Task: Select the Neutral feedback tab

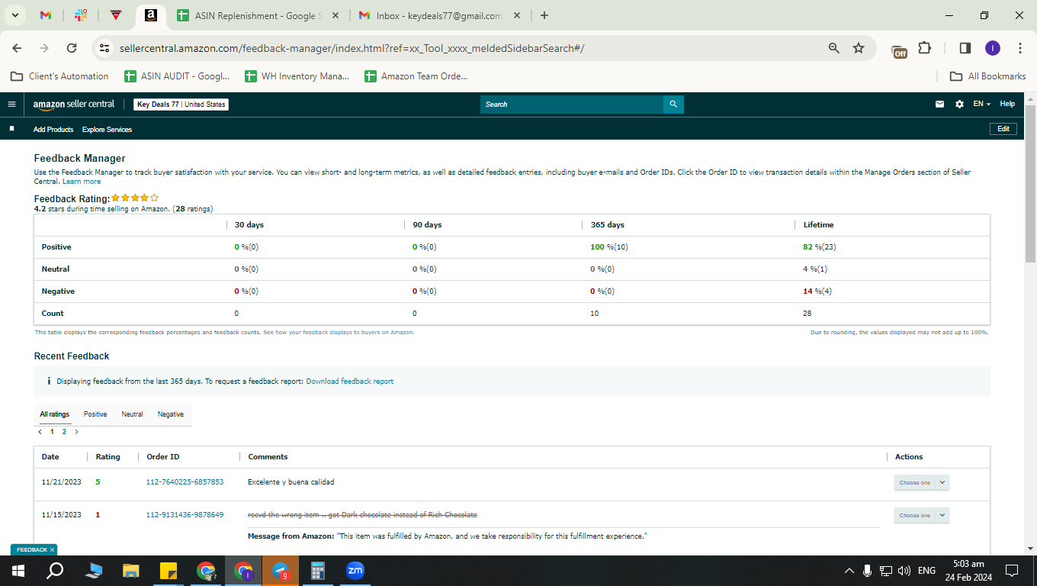Action: pos(132,414)
